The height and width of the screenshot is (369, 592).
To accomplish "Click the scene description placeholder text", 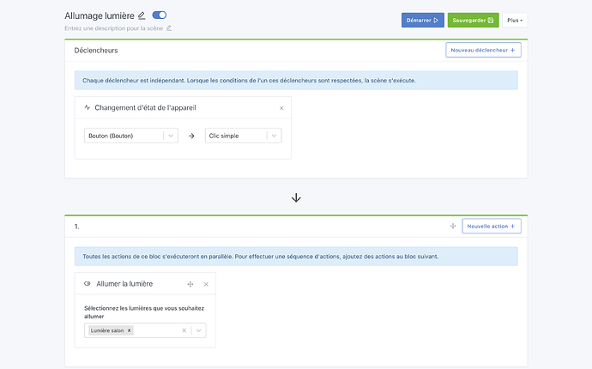I will [113, 28].
